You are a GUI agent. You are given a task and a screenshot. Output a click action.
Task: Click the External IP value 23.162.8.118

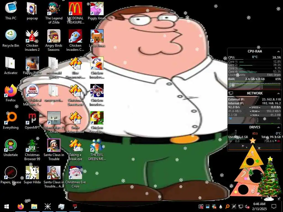(271, 99)
